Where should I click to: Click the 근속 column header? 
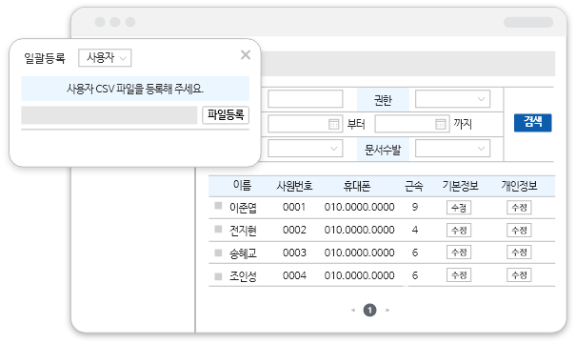[414, 186]
